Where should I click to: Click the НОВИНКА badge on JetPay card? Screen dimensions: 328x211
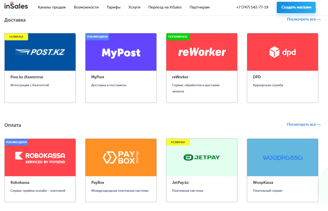178,142
